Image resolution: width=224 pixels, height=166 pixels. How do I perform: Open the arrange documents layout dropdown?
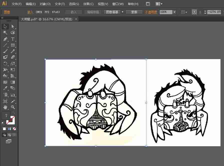tap(159, 4)
